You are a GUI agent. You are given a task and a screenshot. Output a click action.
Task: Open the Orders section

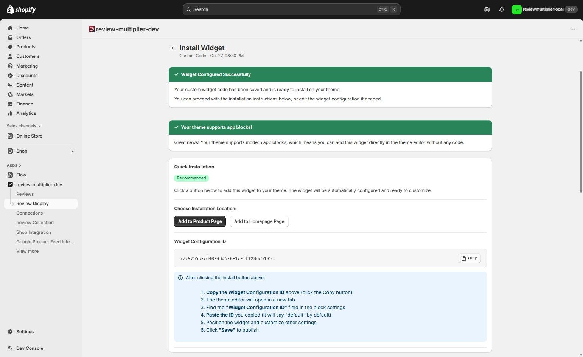coord(23,37)
